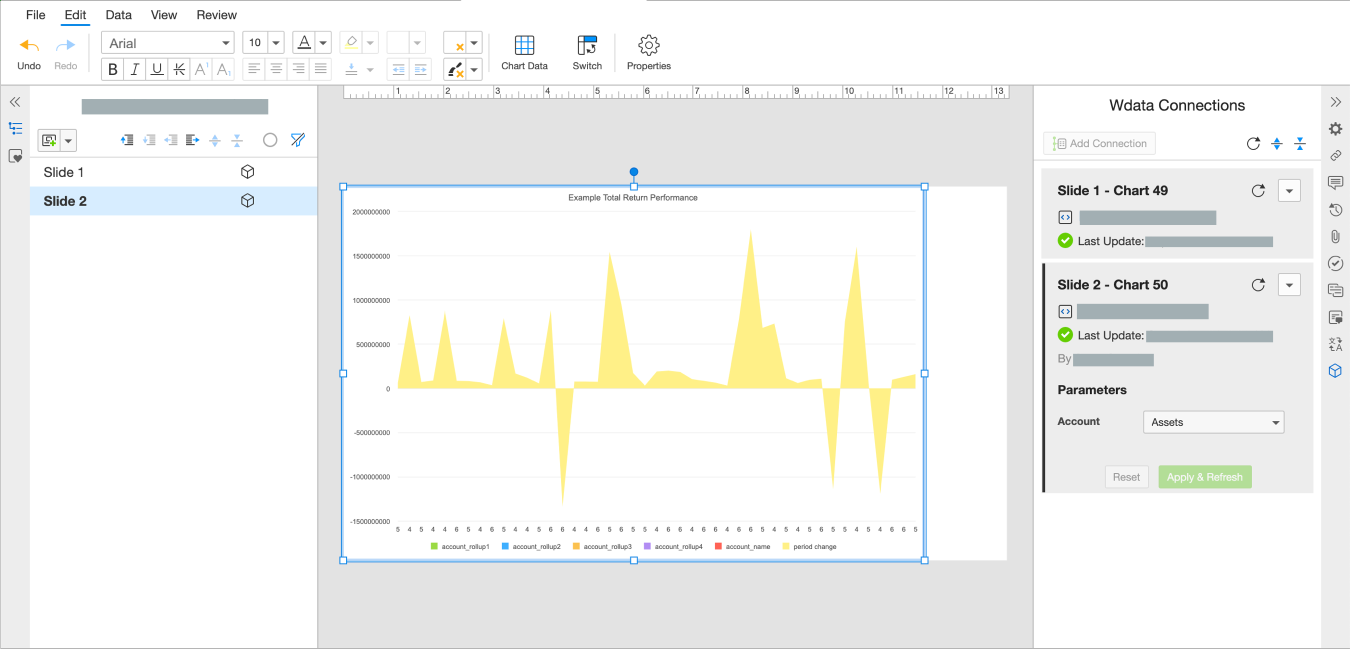Screen dimensions: 1350x649
Task: Click the period change legend swatch
Action: tap(785, 546)
